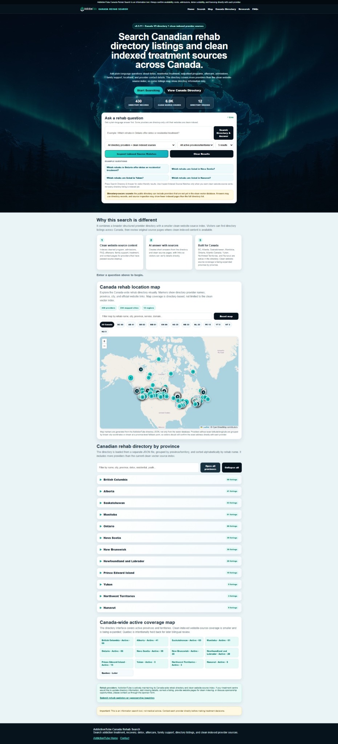
Task: Click the rehab question input field
Action: point(158,133)
